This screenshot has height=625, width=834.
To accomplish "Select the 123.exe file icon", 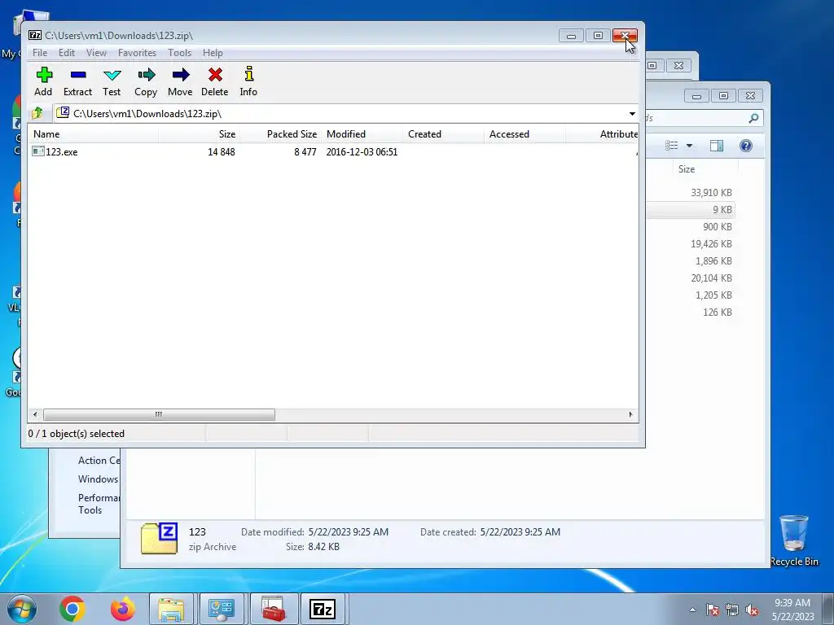I will point(37,151).
